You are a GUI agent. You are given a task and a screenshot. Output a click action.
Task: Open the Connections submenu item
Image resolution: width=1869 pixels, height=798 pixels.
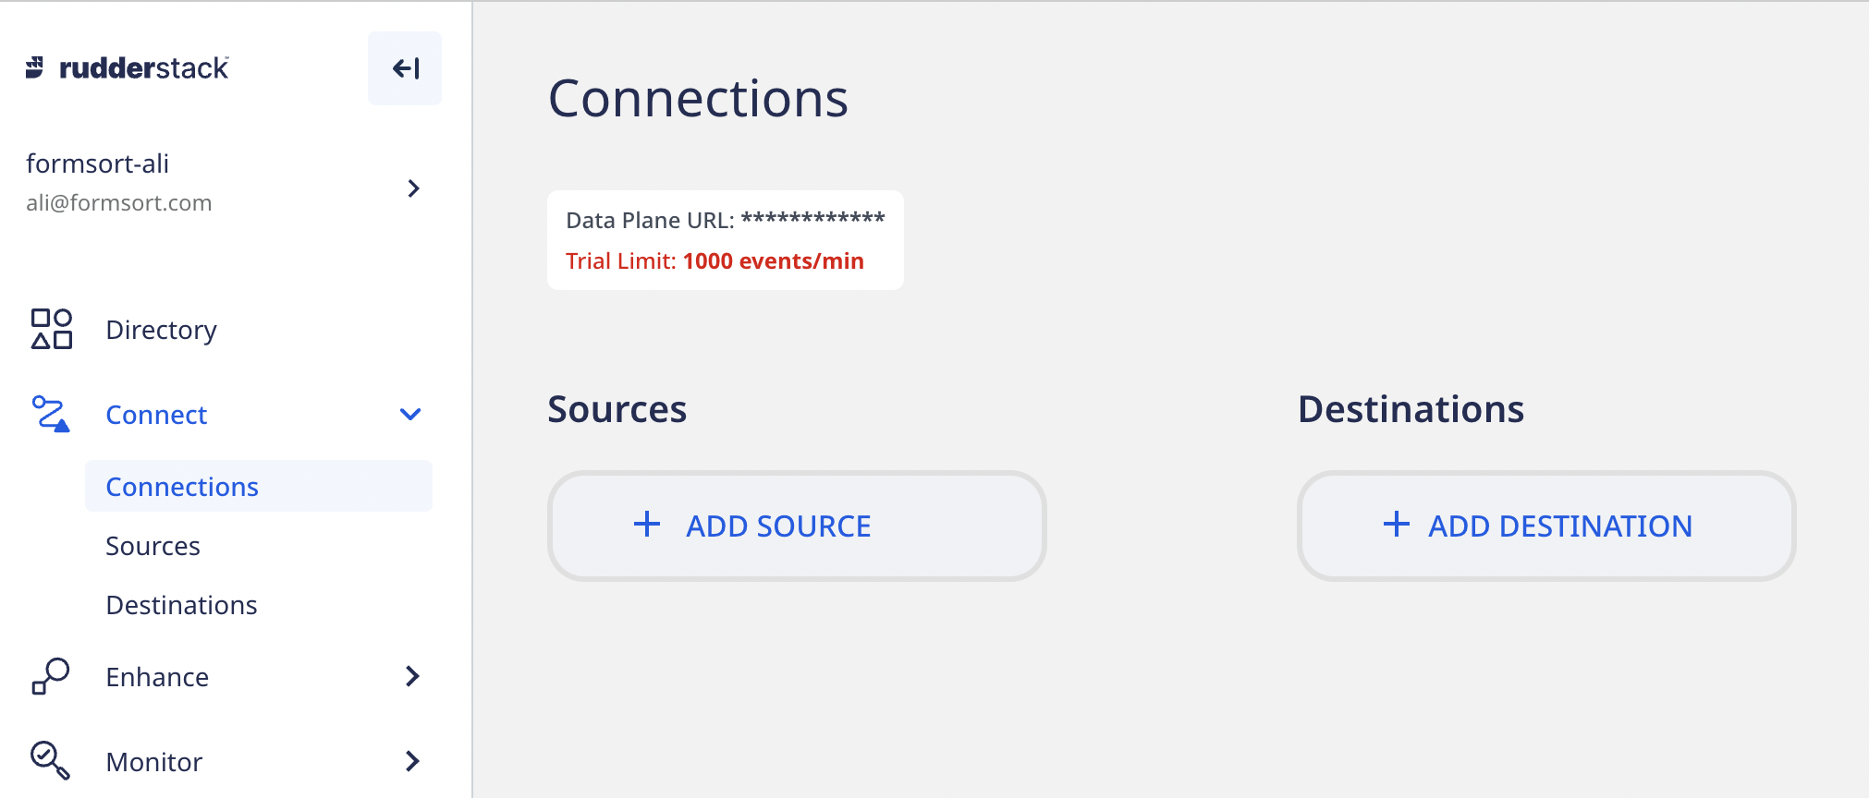[x=182, y=487]
